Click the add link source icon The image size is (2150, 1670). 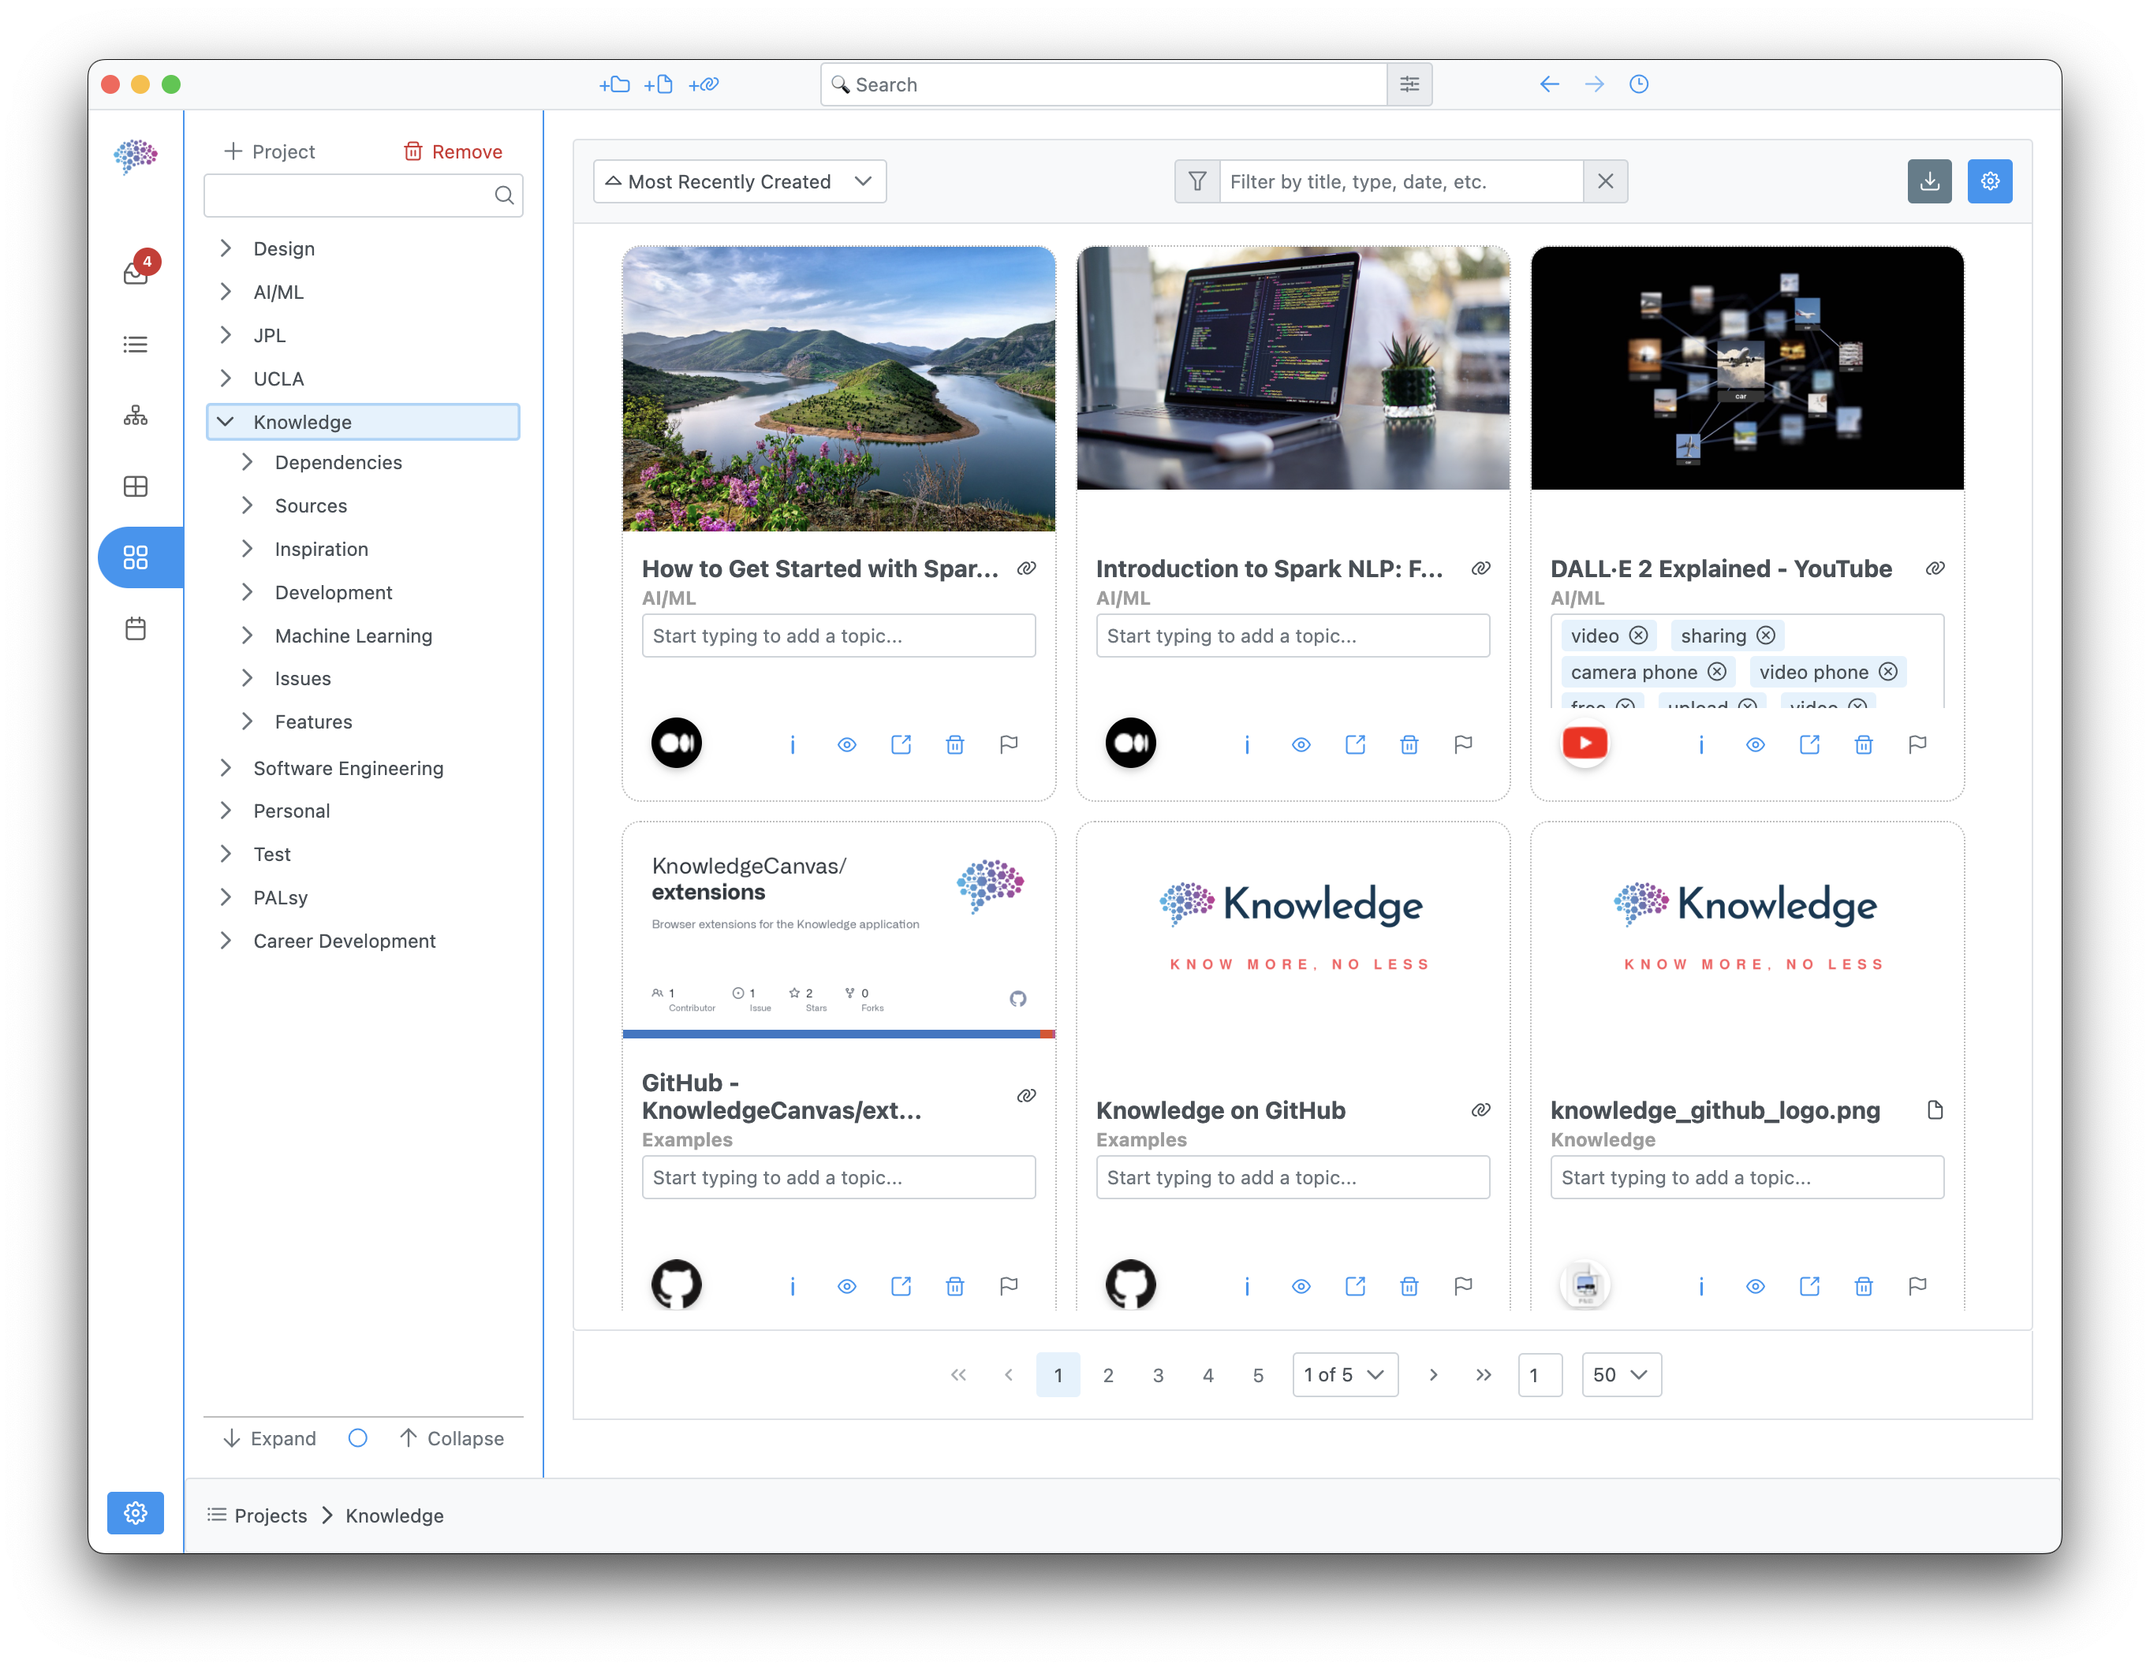[703, 84]
